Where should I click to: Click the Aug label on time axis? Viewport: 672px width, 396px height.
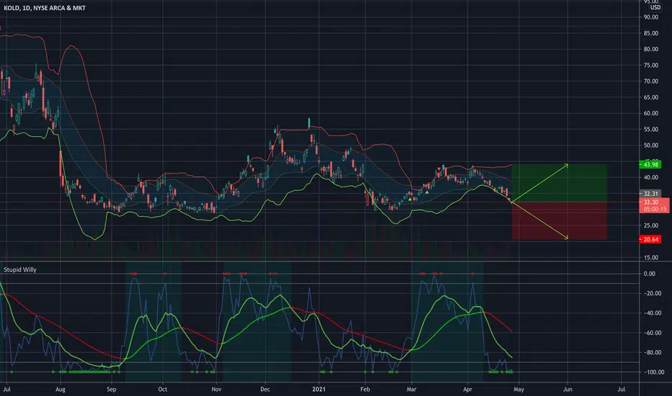pos(61,390)
